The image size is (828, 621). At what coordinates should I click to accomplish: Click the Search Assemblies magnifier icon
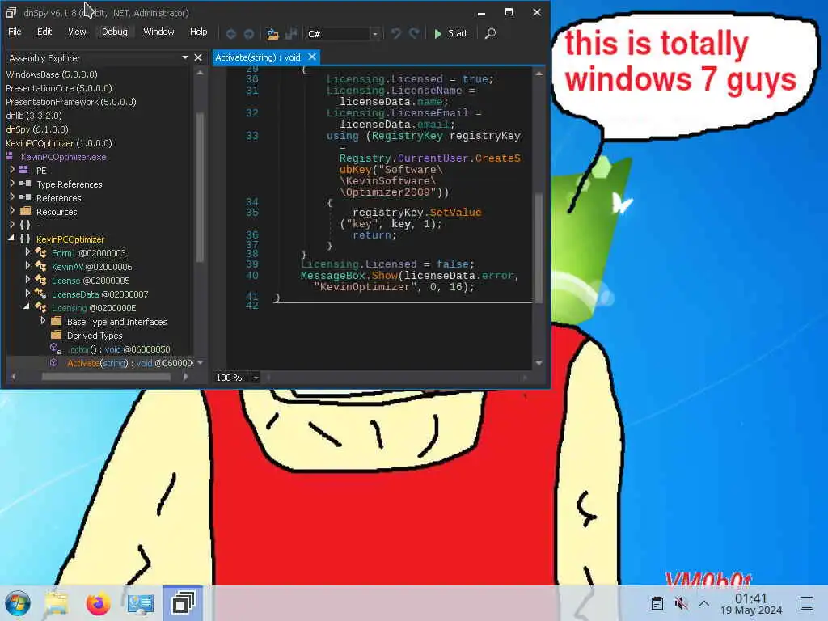click(490, 33)
